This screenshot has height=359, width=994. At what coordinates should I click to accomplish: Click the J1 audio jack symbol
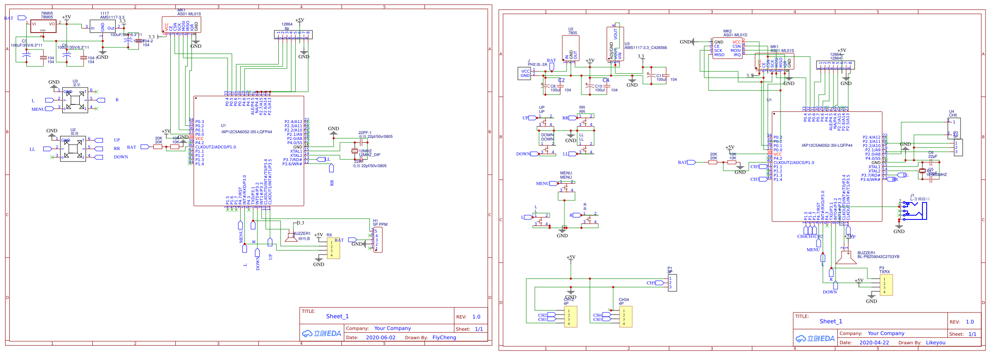tap(915, 211)
